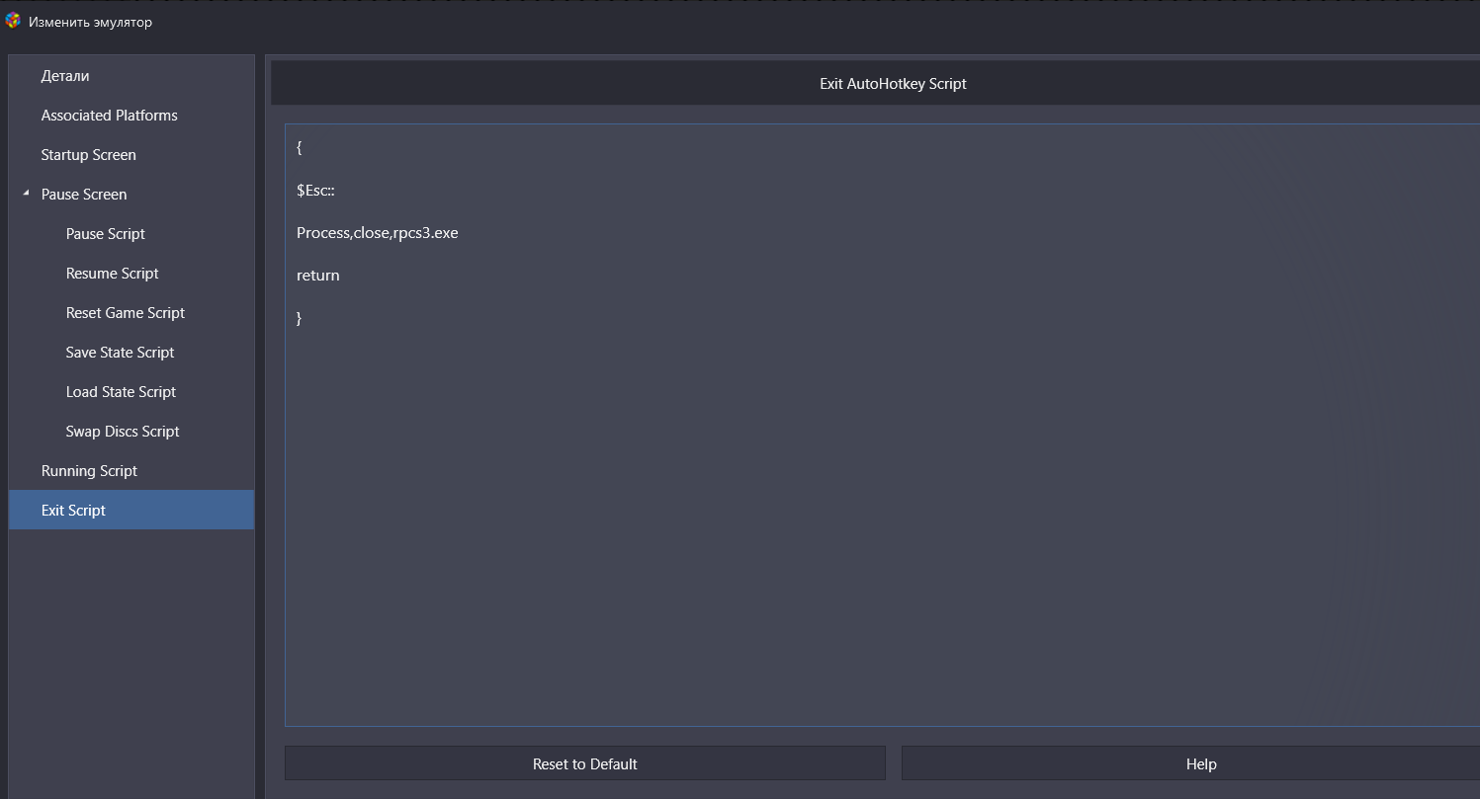Select Associated Platforms in sidebar
The width and height of the screenshot is (1480, 799).
131,116
